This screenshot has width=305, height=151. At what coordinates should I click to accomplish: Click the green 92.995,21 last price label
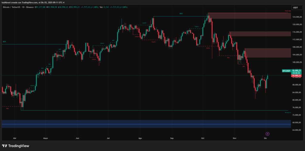(297, 71)
